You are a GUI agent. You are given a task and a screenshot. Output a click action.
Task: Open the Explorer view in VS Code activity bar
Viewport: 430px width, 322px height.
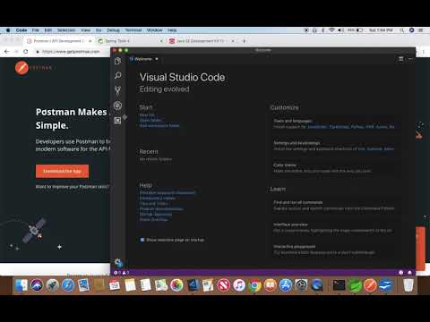(117, 61)
